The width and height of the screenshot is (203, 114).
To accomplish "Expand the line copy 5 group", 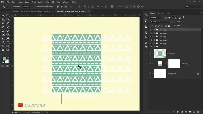I will [154, 30].
